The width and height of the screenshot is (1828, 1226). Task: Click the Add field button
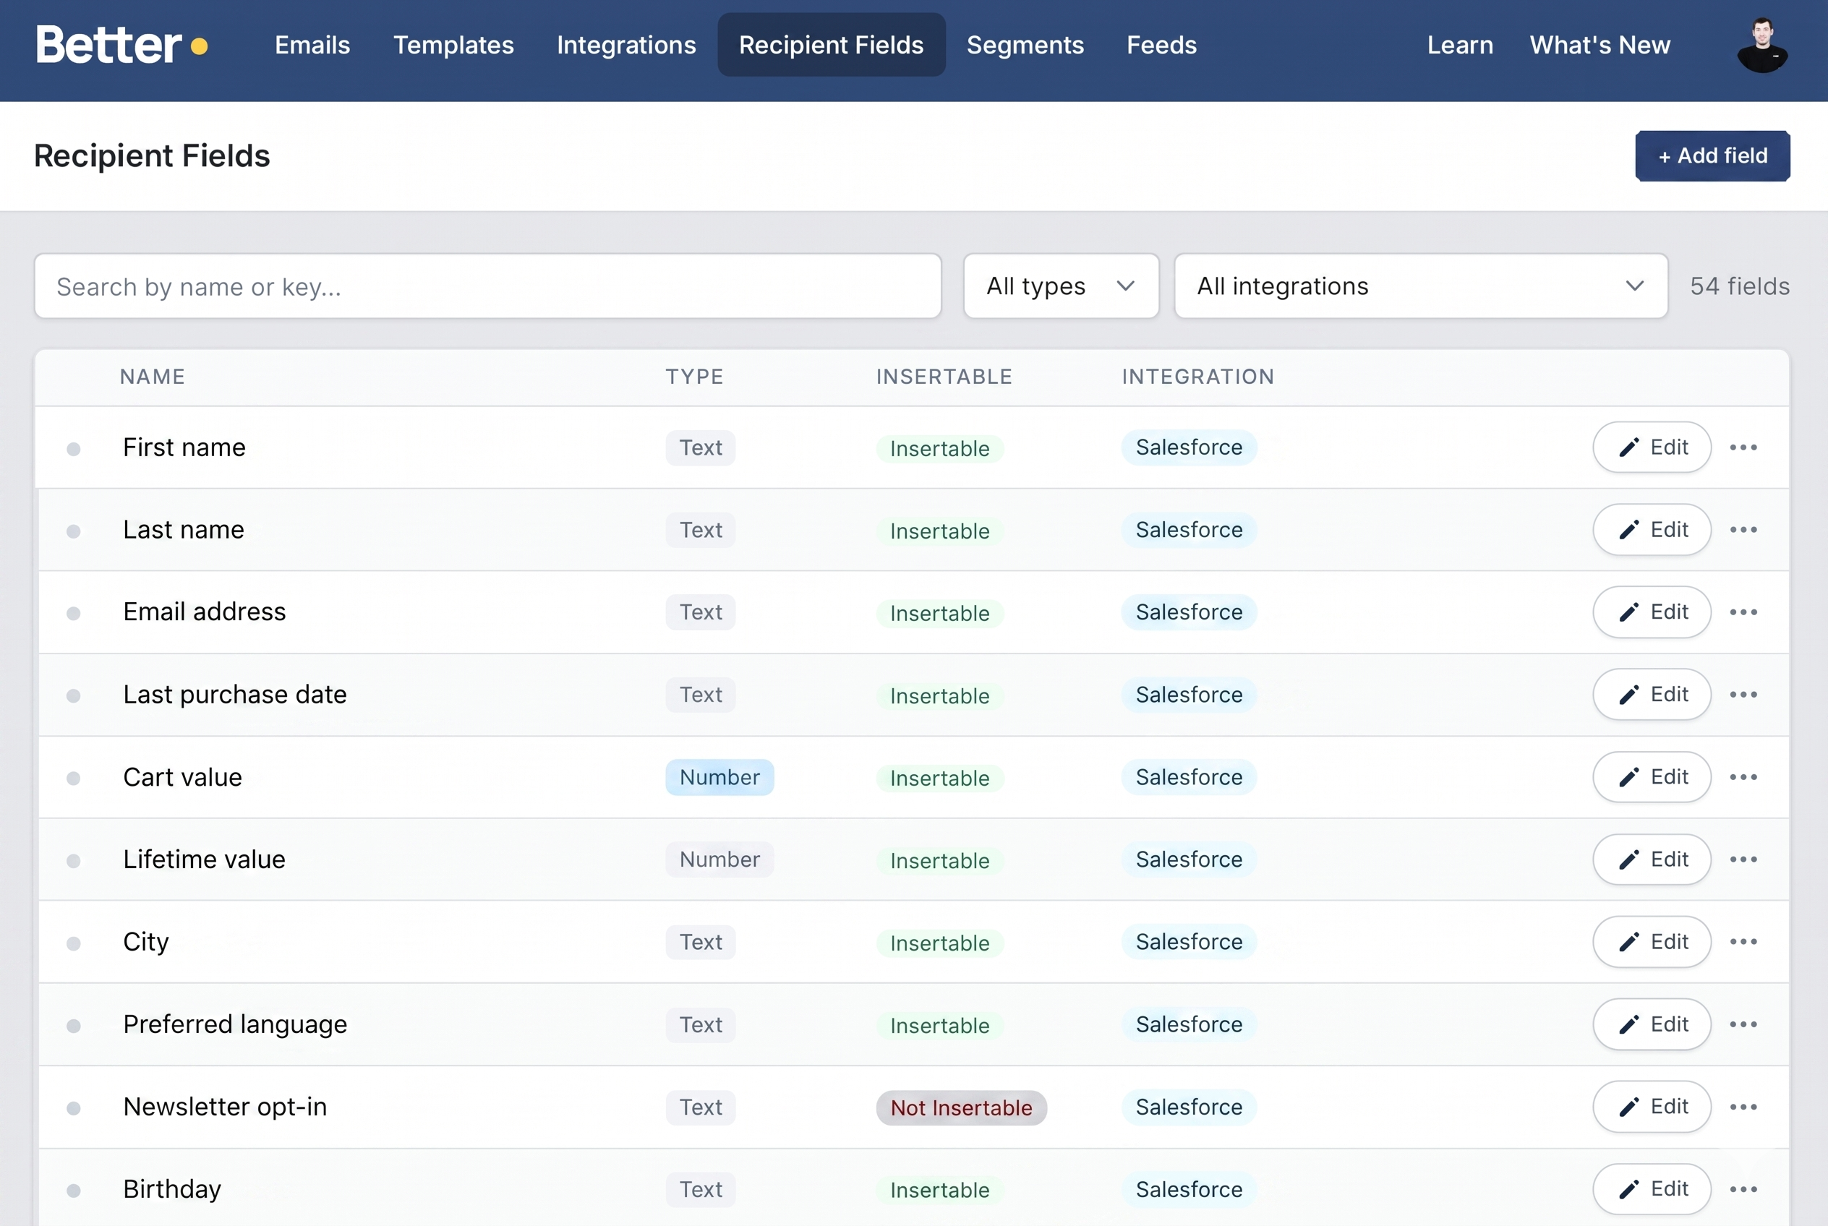point(1712,155)
